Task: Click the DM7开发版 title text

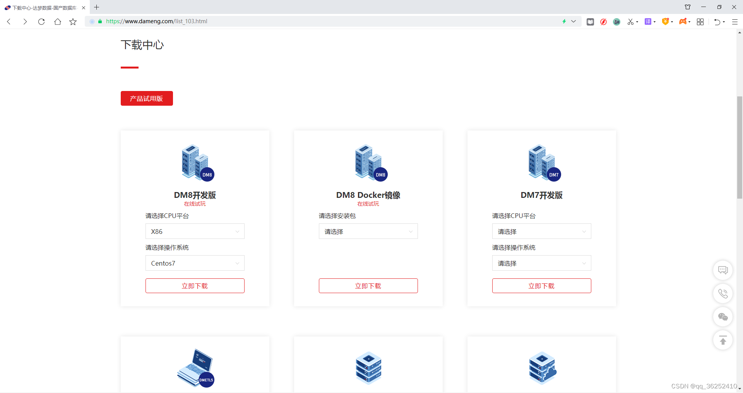Action: tap(542, 195)
